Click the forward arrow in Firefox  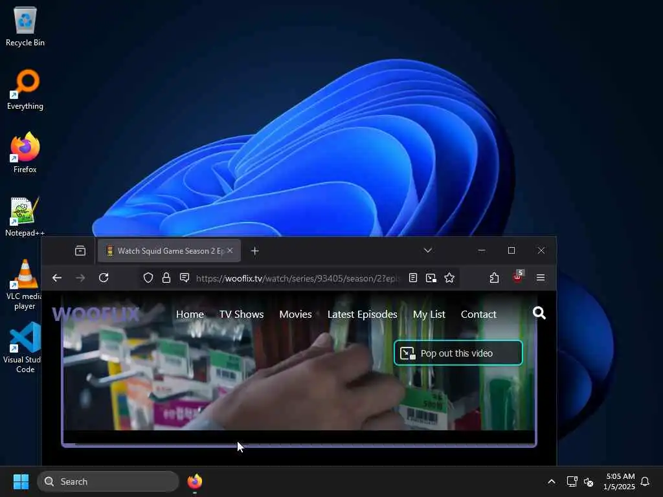coord(80,278)
